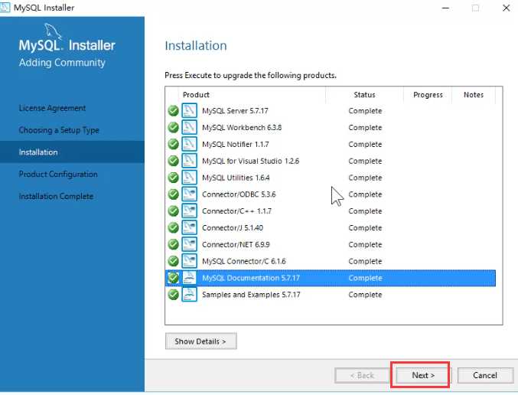Click the MySQL Utilities 1.6.4 product icon
Viewport: 518px width, 395px height.
point(189,177)
